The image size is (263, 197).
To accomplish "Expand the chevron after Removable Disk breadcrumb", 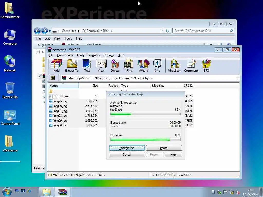I will pos(111,31).
